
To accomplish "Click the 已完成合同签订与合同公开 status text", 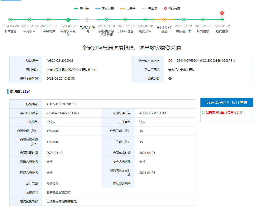I will [x=224, y=112].
